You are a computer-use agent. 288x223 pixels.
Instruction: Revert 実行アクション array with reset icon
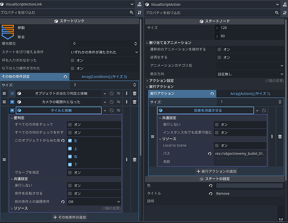coord(212,94)
